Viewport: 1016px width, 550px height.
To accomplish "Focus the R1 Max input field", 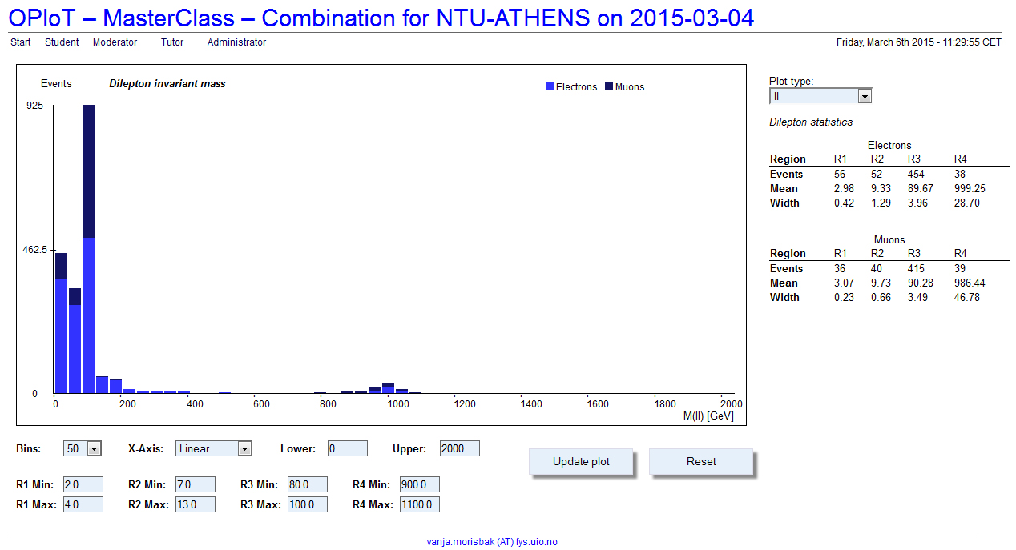I will (x=83, y=504).
